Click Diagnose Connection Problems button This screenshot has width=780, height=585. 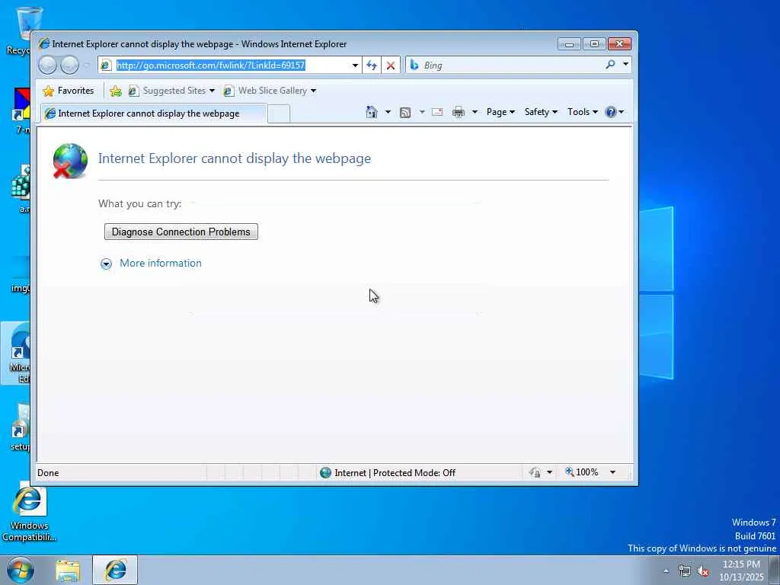pos(181,232)
